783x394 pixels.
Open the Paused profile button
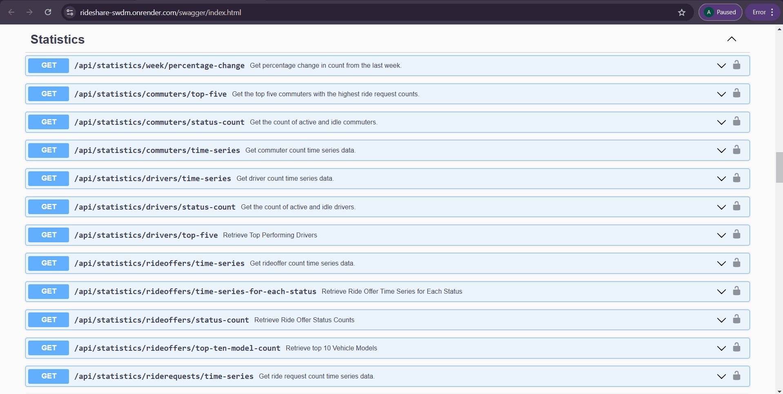pos(720,12)
